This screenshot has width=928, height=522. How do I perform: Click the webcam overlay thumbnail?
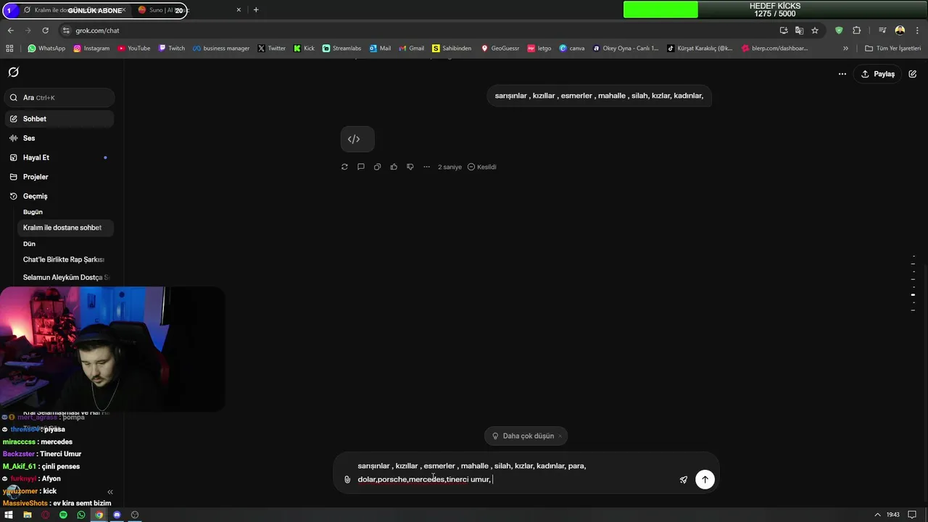click(112, 349)
